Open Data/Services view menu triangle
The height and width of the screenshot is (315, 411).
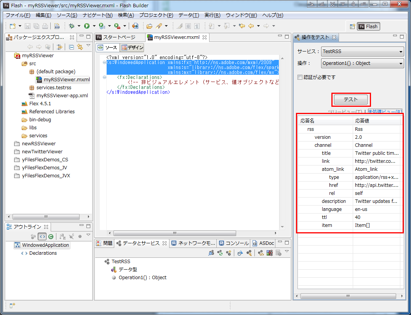[287, 251]
